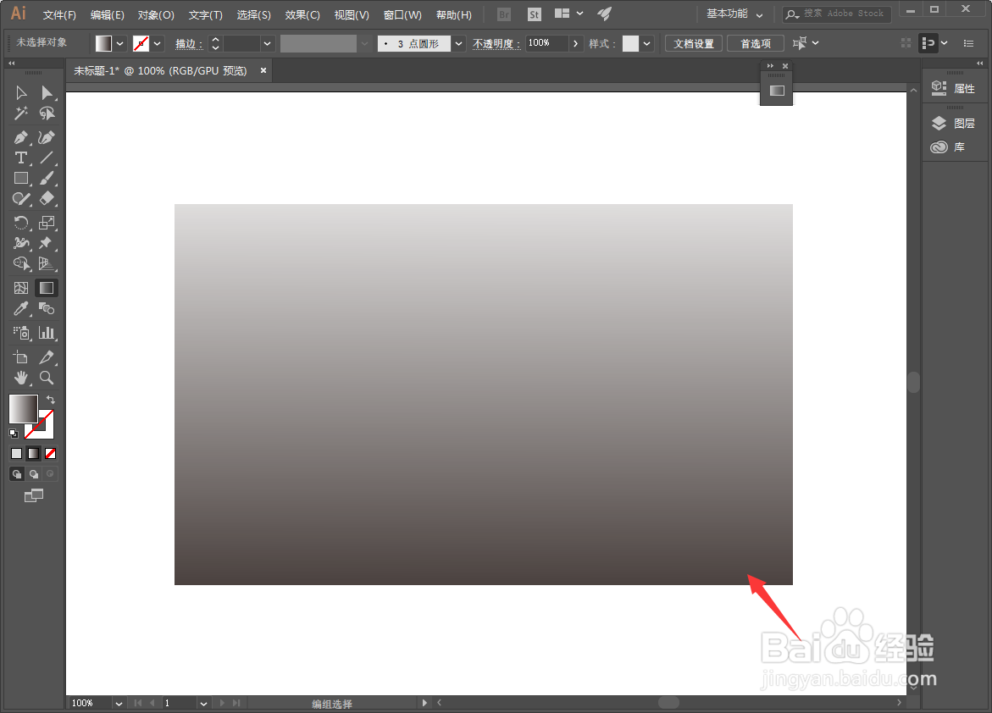Screen dimensions: 992x713
Task: Select the Blend tool
Action: (47, 308)
